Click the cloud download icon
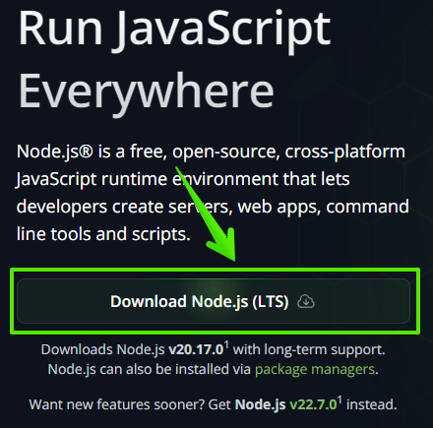 pyautogui.click(x=306, y=301)
